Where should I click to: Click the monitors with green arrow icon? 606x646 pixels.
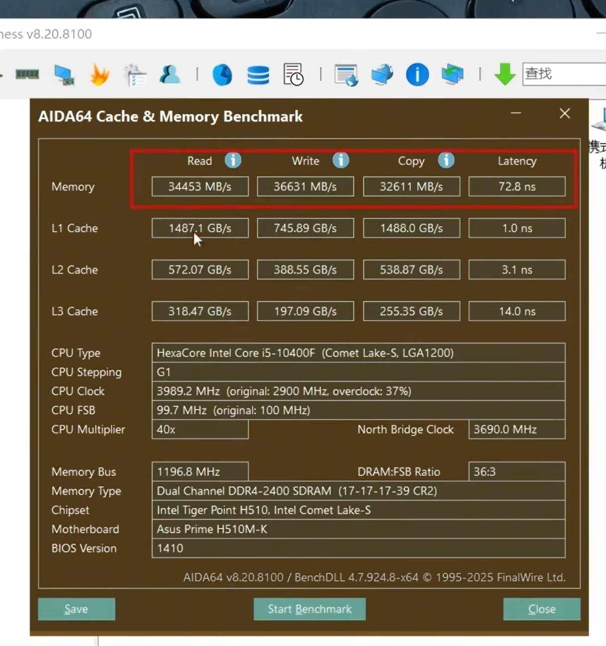(452, 75)
